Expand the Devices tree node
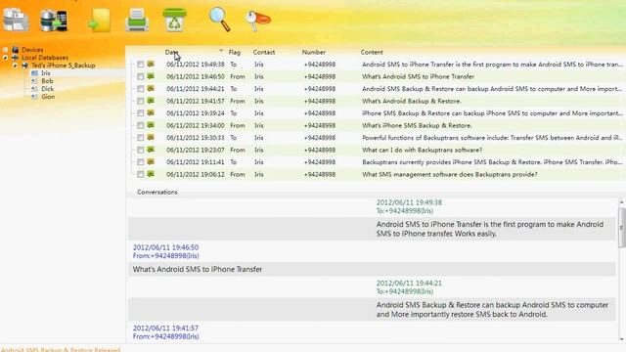626x352 pixels. [x=5, y=50]
